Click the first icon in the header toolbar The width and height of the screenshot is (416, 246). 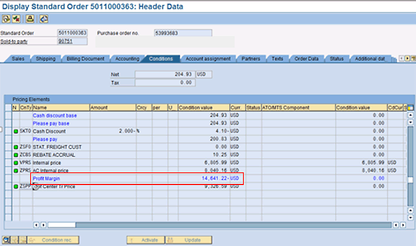pos(7,18)
